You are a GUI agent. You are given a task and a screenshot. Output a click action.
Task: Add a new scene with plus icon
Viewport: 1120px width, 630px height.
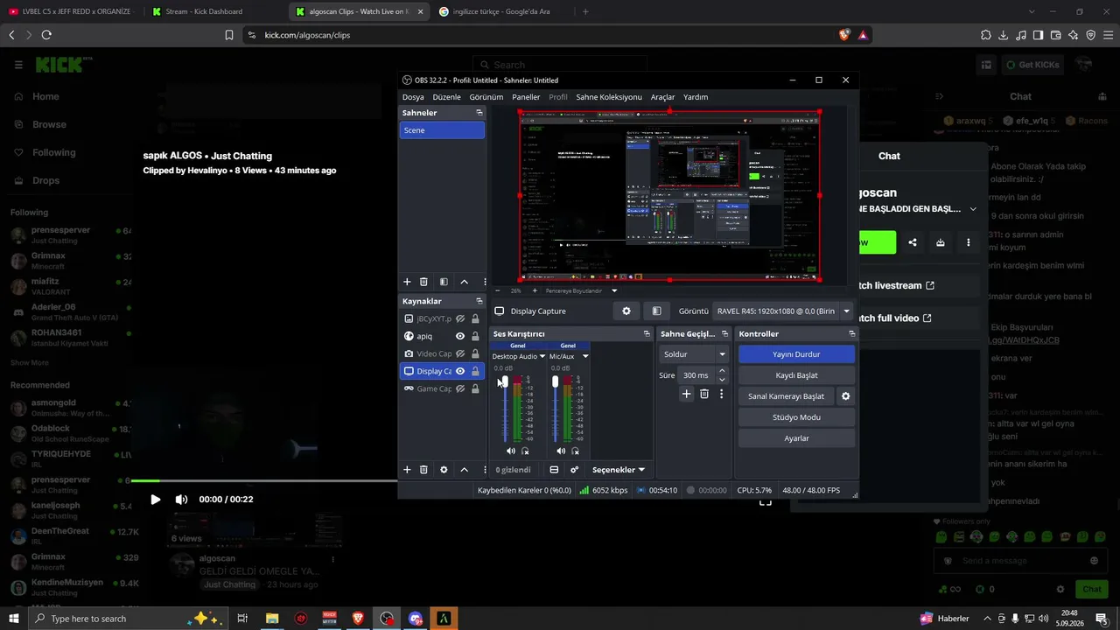[407, 282]
